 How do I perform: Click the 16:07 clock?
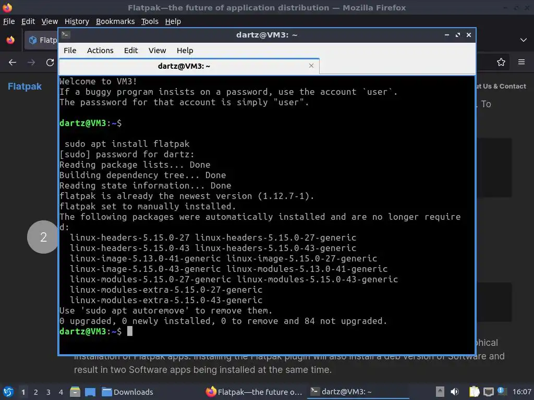(x=521, y=392)
